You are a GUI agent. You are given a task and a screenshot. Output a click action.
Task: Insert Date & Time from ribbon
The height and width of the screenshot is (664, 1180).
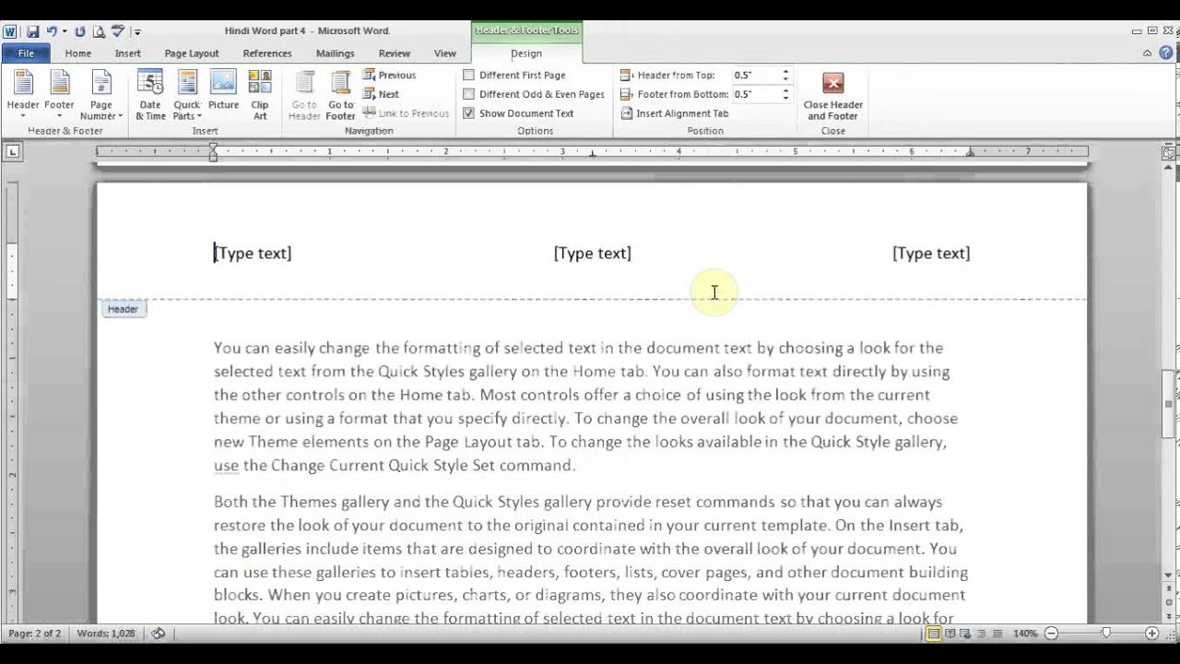[x=150, y=95]
